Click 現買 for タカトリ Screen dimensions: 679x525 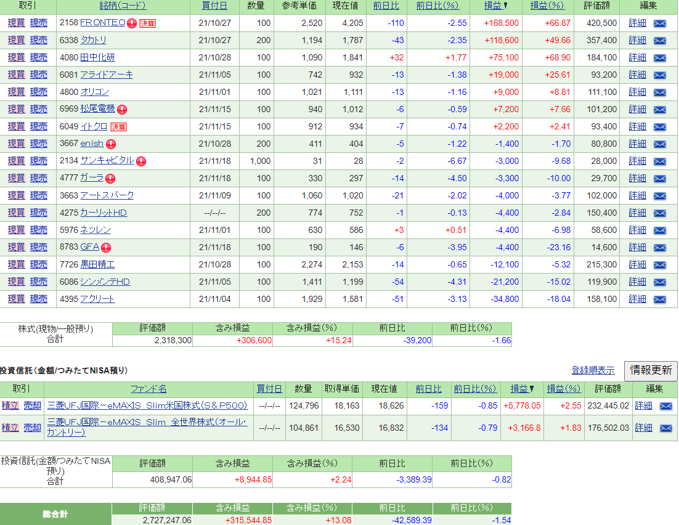tap(16, 40)
